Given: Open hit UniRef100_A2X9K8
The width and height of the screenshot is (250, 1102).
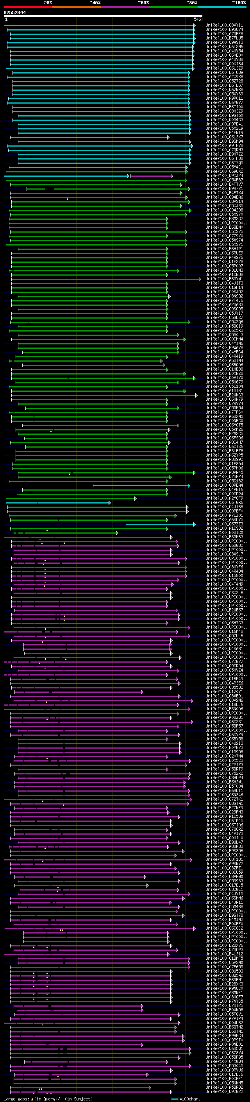Looking at the screenshot, I should pos(224,77).
